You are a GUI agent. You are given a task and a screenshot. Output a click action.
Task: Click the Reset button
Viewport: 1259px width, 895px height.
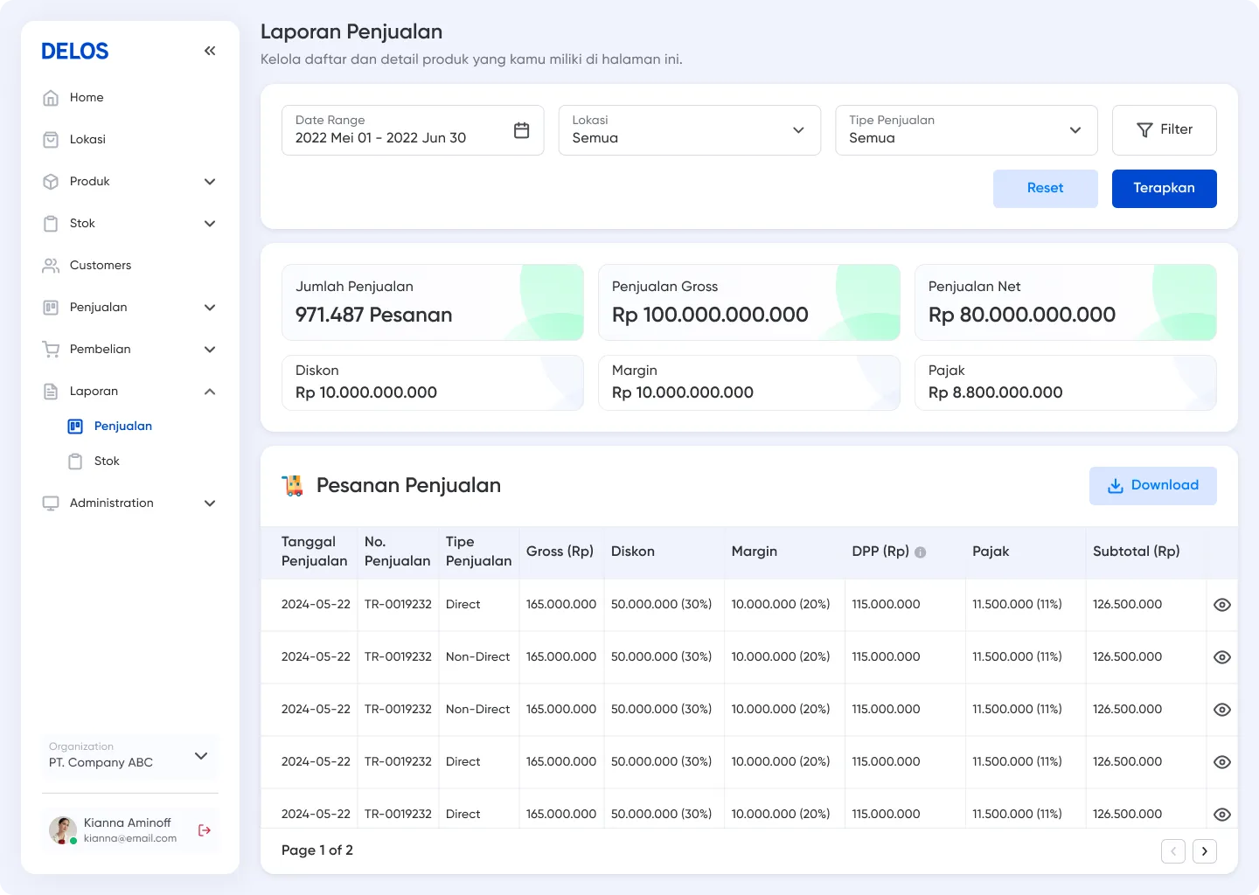[x=1045, y=189]
